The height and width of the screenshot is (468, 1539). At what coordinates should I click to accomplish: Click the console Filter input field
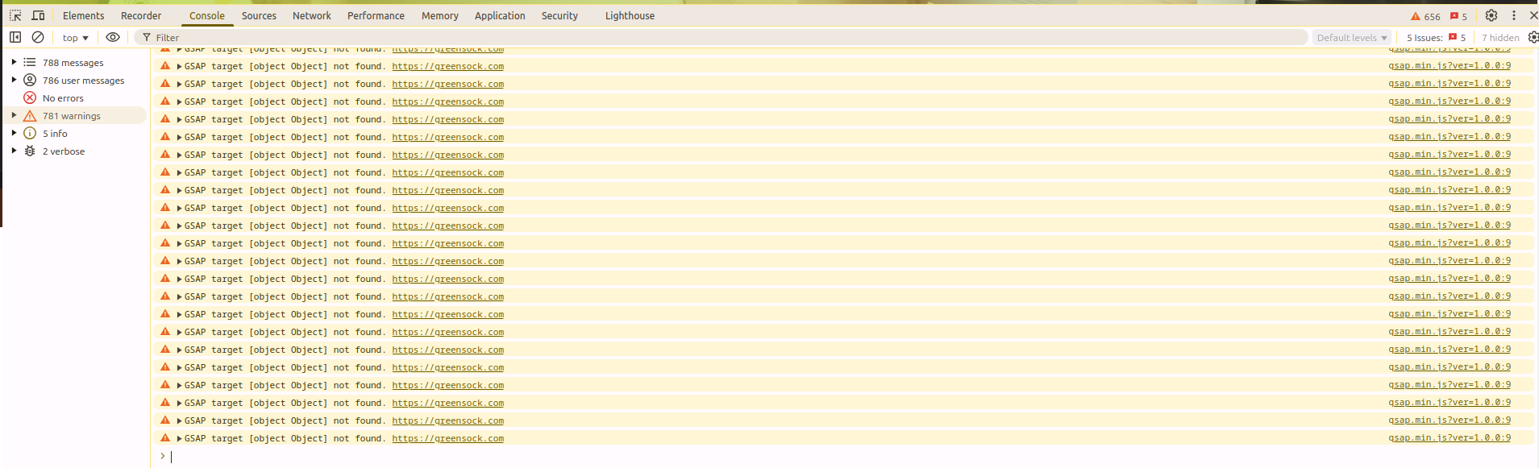(726, 38)
